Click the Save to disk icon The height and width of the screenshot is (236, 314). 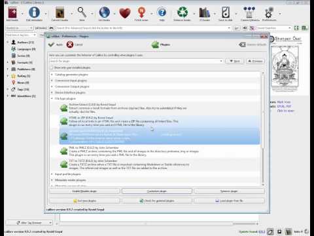pyautogui.click(x=226, y=12)
